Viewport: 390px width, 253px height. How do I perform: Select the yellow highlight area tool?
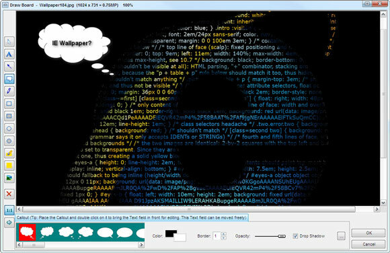point(9,166)
